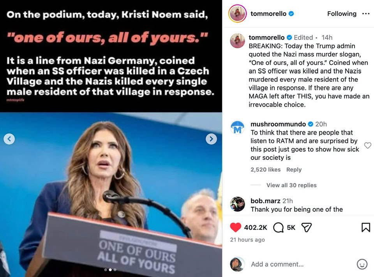Open tommorello story profile picture in header
The image size is (374, 277).
click(237, 14)
